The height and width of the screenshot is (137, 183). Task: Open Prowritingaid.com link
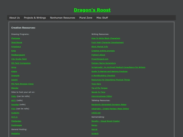tap(100, 59)
